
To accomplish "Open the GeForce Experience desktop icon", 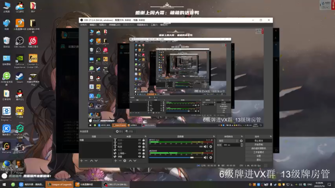I will (20, 61).
